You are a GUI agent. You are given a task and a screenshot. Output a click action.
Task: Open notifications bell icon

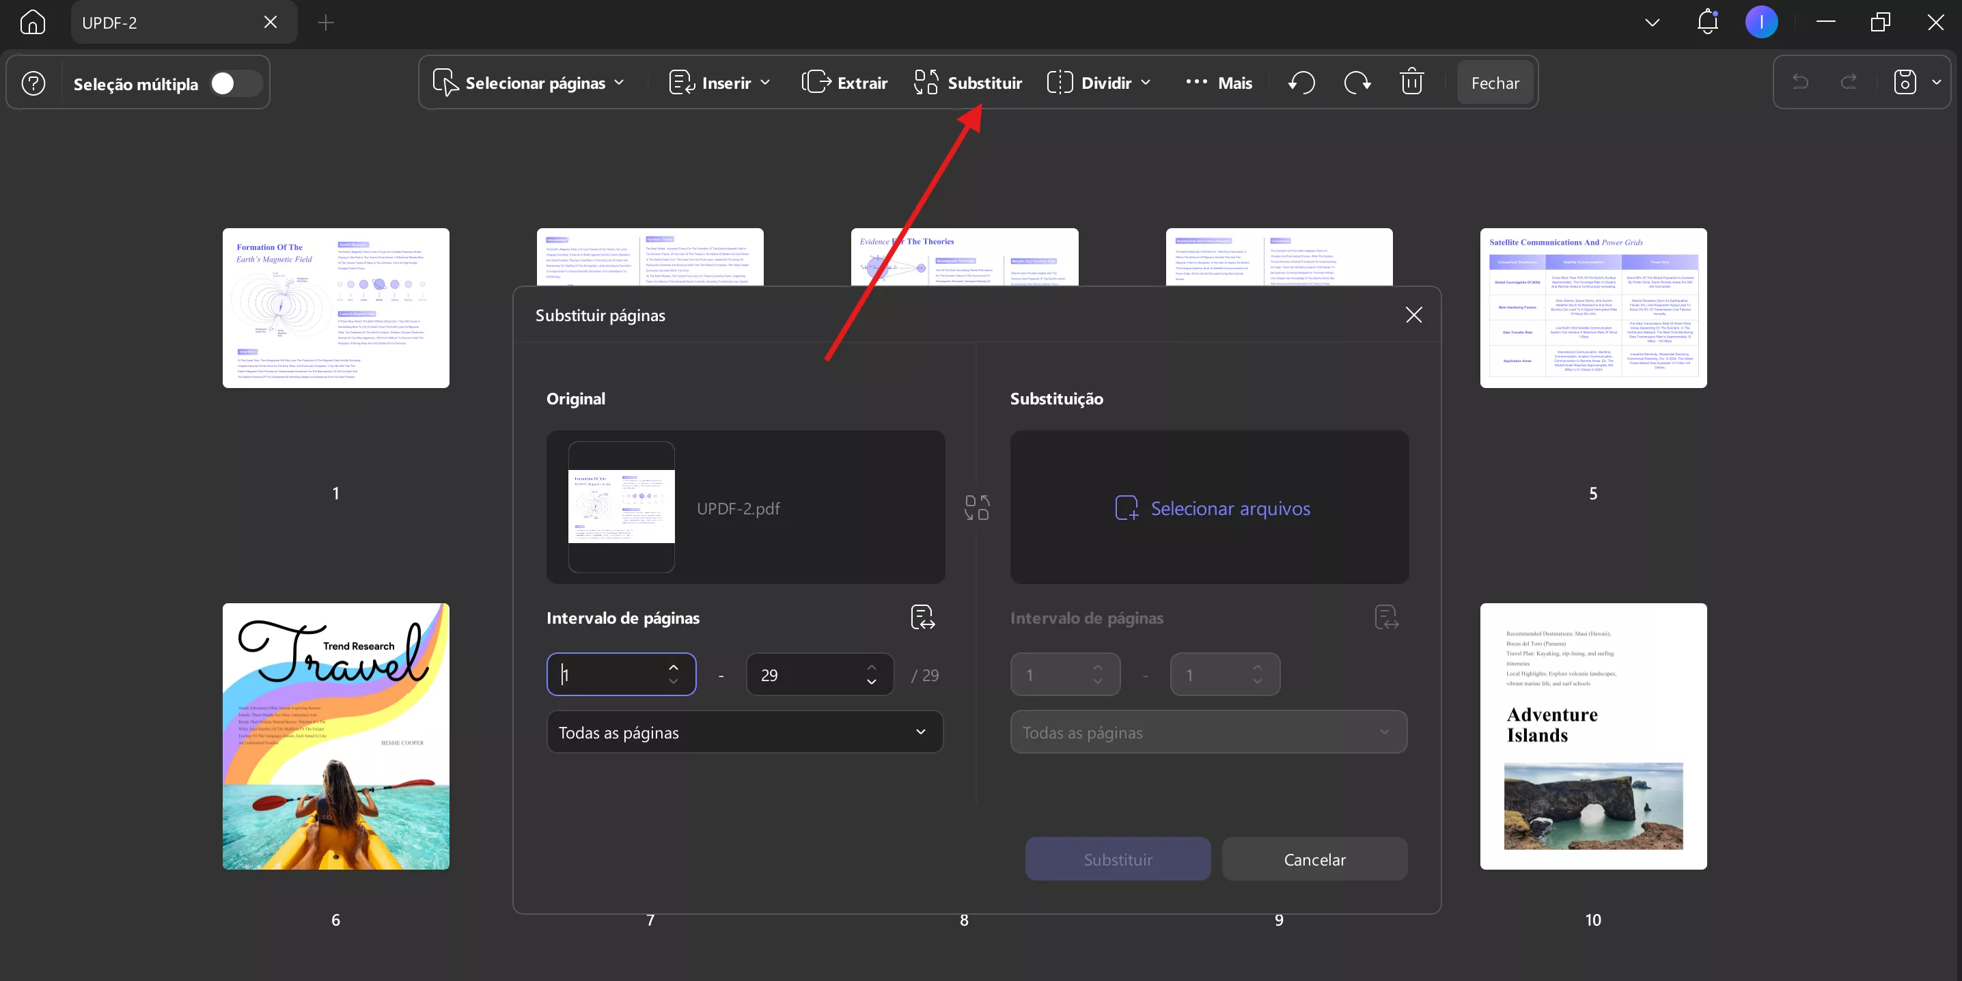1707,22
